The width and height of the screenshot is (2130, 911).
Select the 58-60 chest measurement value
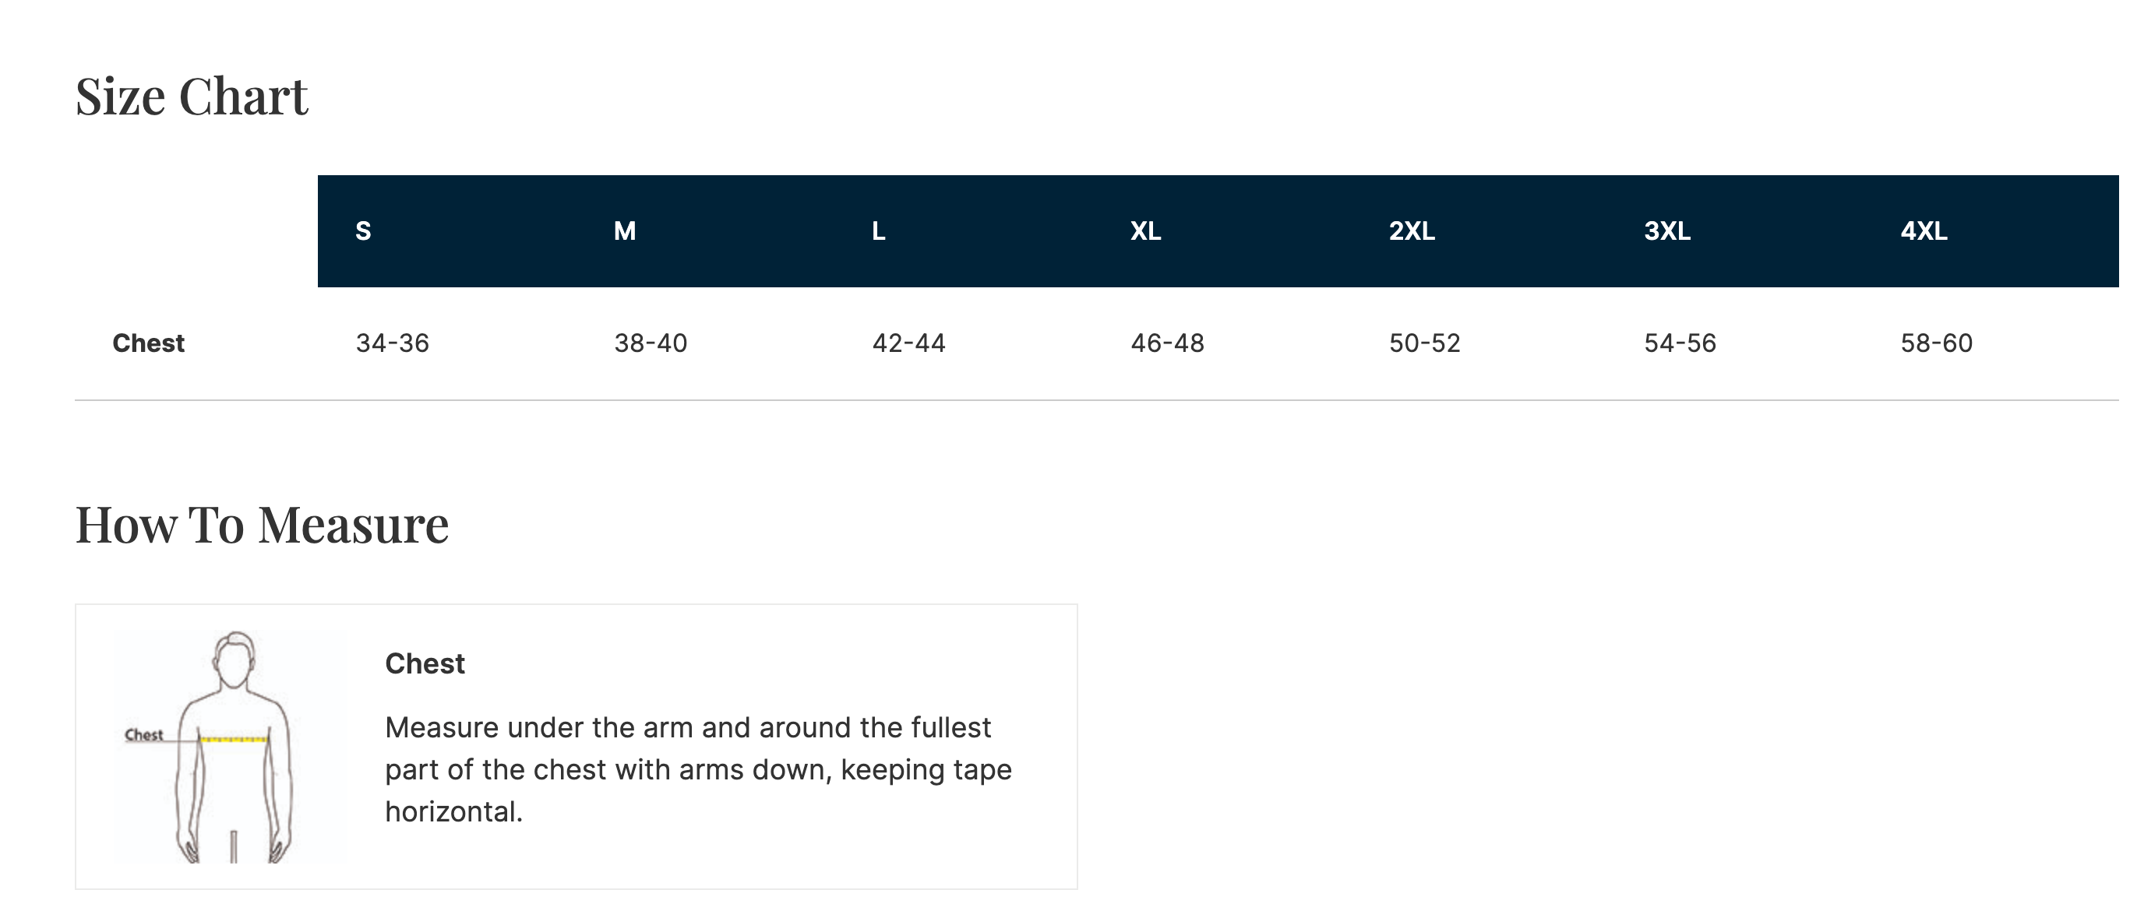point(1936,343)
